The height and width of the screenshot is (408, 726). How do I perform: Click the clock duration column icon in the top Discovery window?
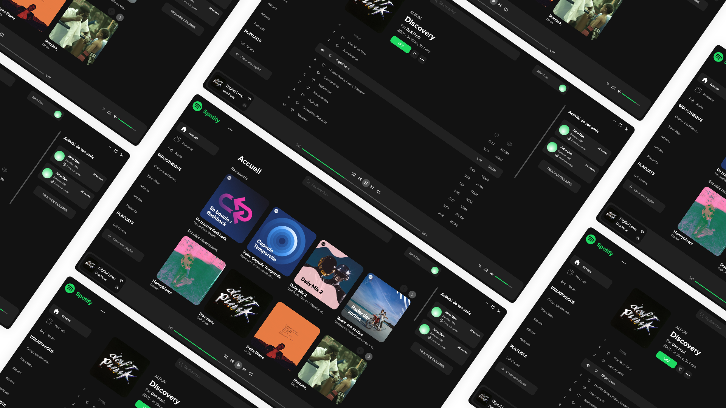pos(497,135)
